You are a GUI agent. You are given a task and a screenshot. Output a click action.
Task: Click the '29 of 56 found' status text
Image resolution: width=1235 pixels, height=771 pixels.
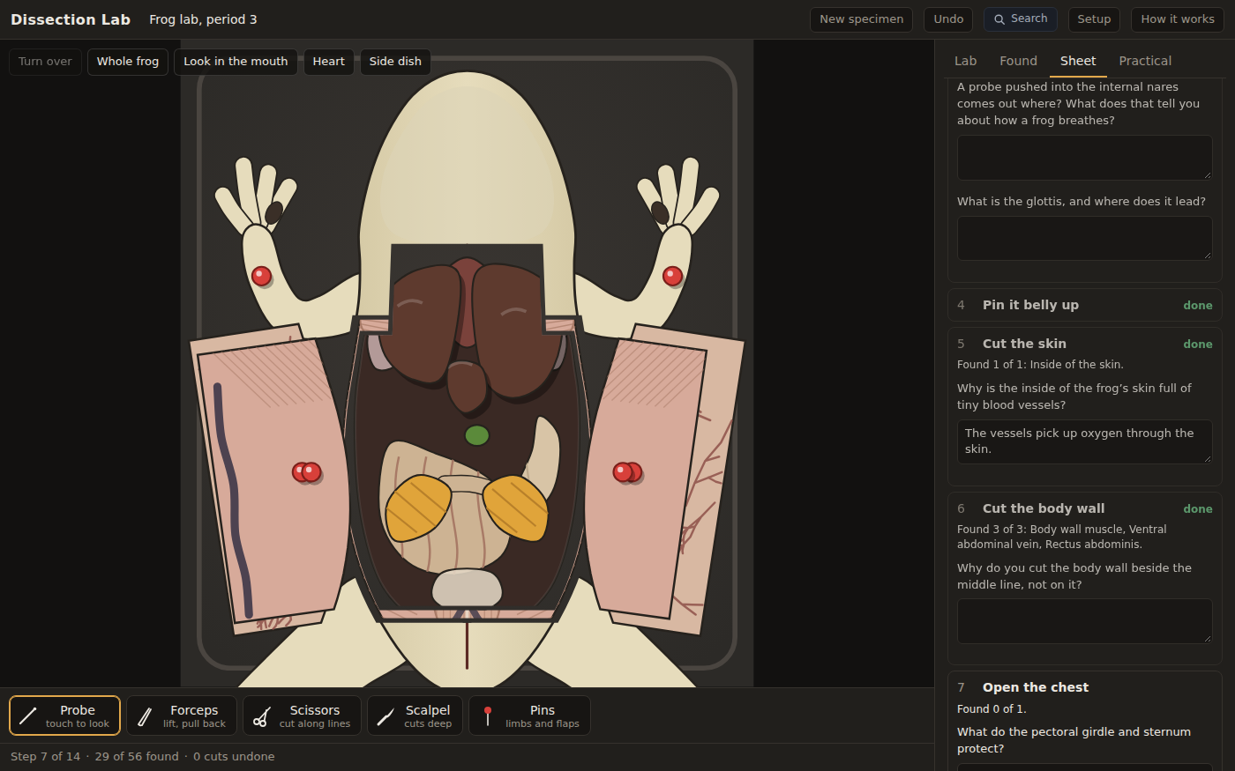tap(137, 757)
